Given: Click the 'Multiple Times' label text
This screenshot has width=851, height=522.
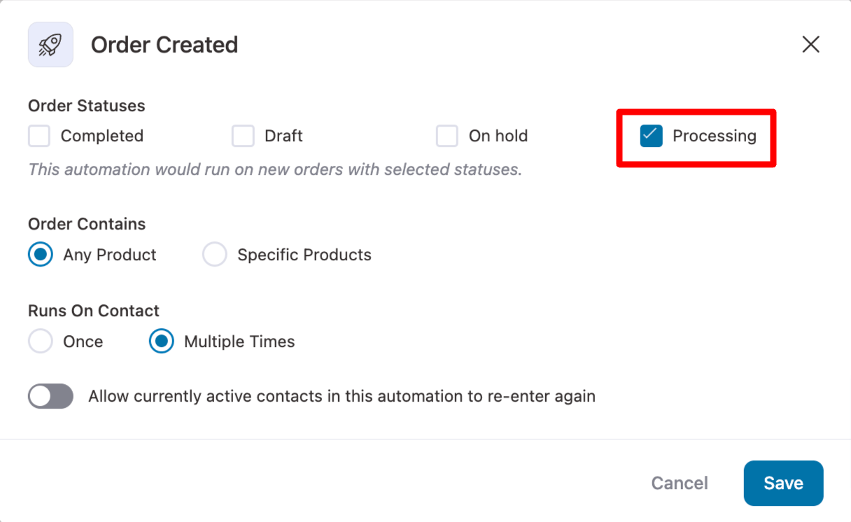Looking at the screenshot, I should click(x=239, y=341).
